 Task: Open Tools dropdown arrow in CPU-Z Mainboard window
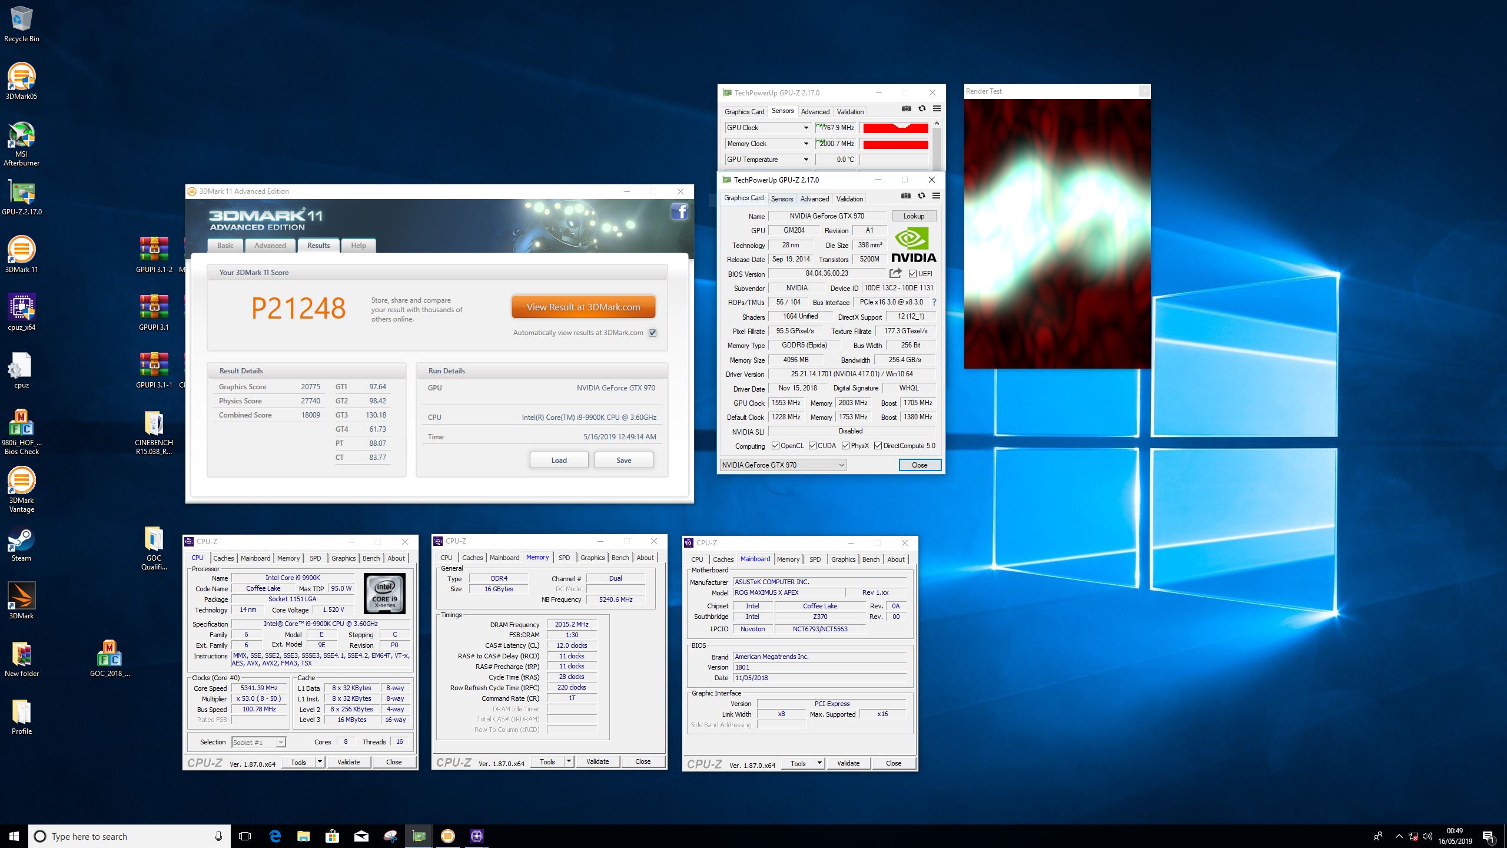point(819,763)
